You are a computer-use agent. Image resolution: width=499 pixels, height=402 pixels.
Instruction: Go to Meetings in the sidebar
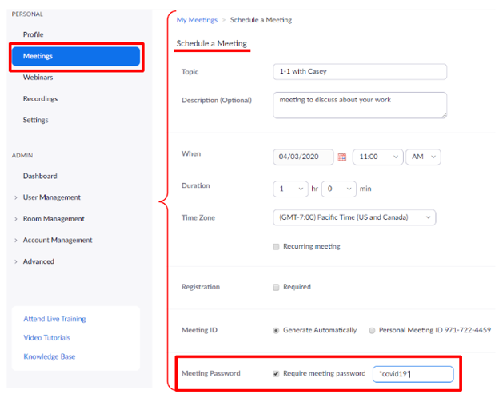pyautogui.click(x=76, y=56)
